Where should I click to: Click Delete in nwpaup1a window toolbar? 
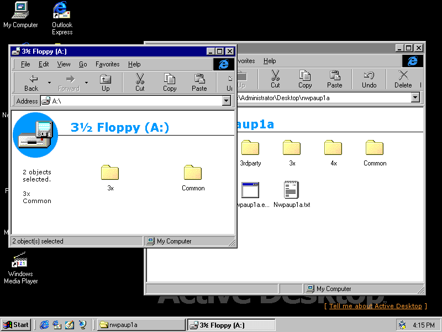coord(403,79)
